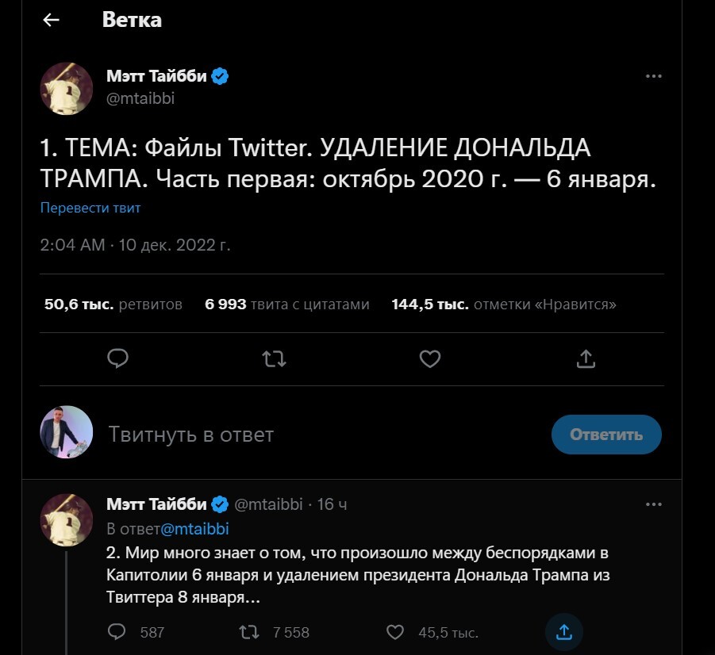The image size is (715, 655).
Task: Retweet the second tweet with 7 558 retweets
Action: point(249,631)
